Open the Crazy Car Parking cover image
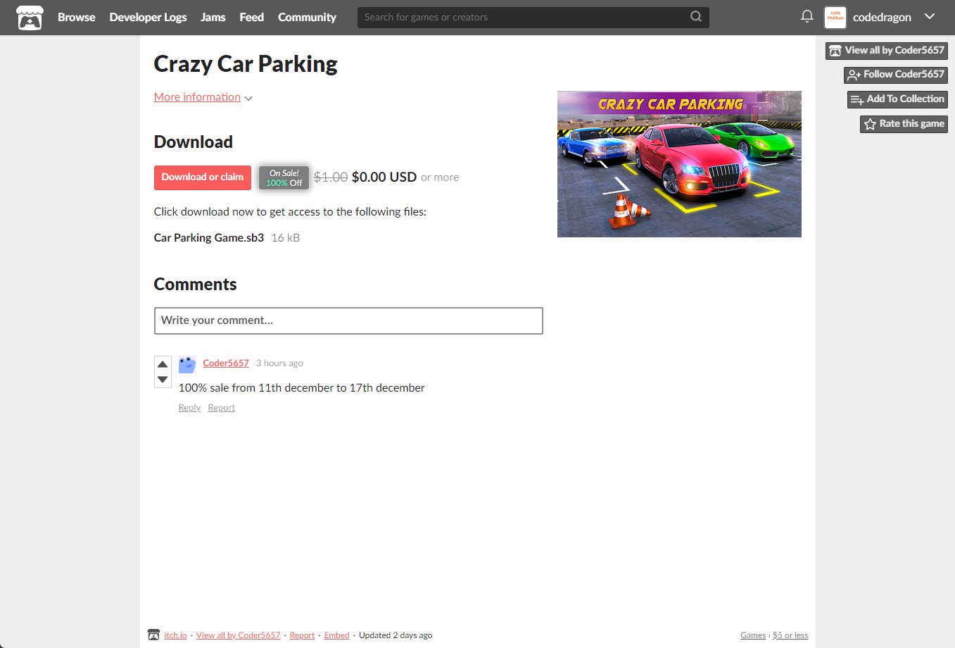Viewport: 955px width, 648px height. [x=679, y=164]
